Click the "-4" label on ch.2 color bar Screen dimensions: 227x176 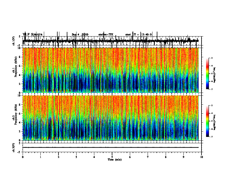point(211,113)
